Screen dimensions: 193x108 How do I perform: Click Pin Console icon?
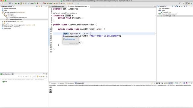pyautogui.click(x=175, y=83)
